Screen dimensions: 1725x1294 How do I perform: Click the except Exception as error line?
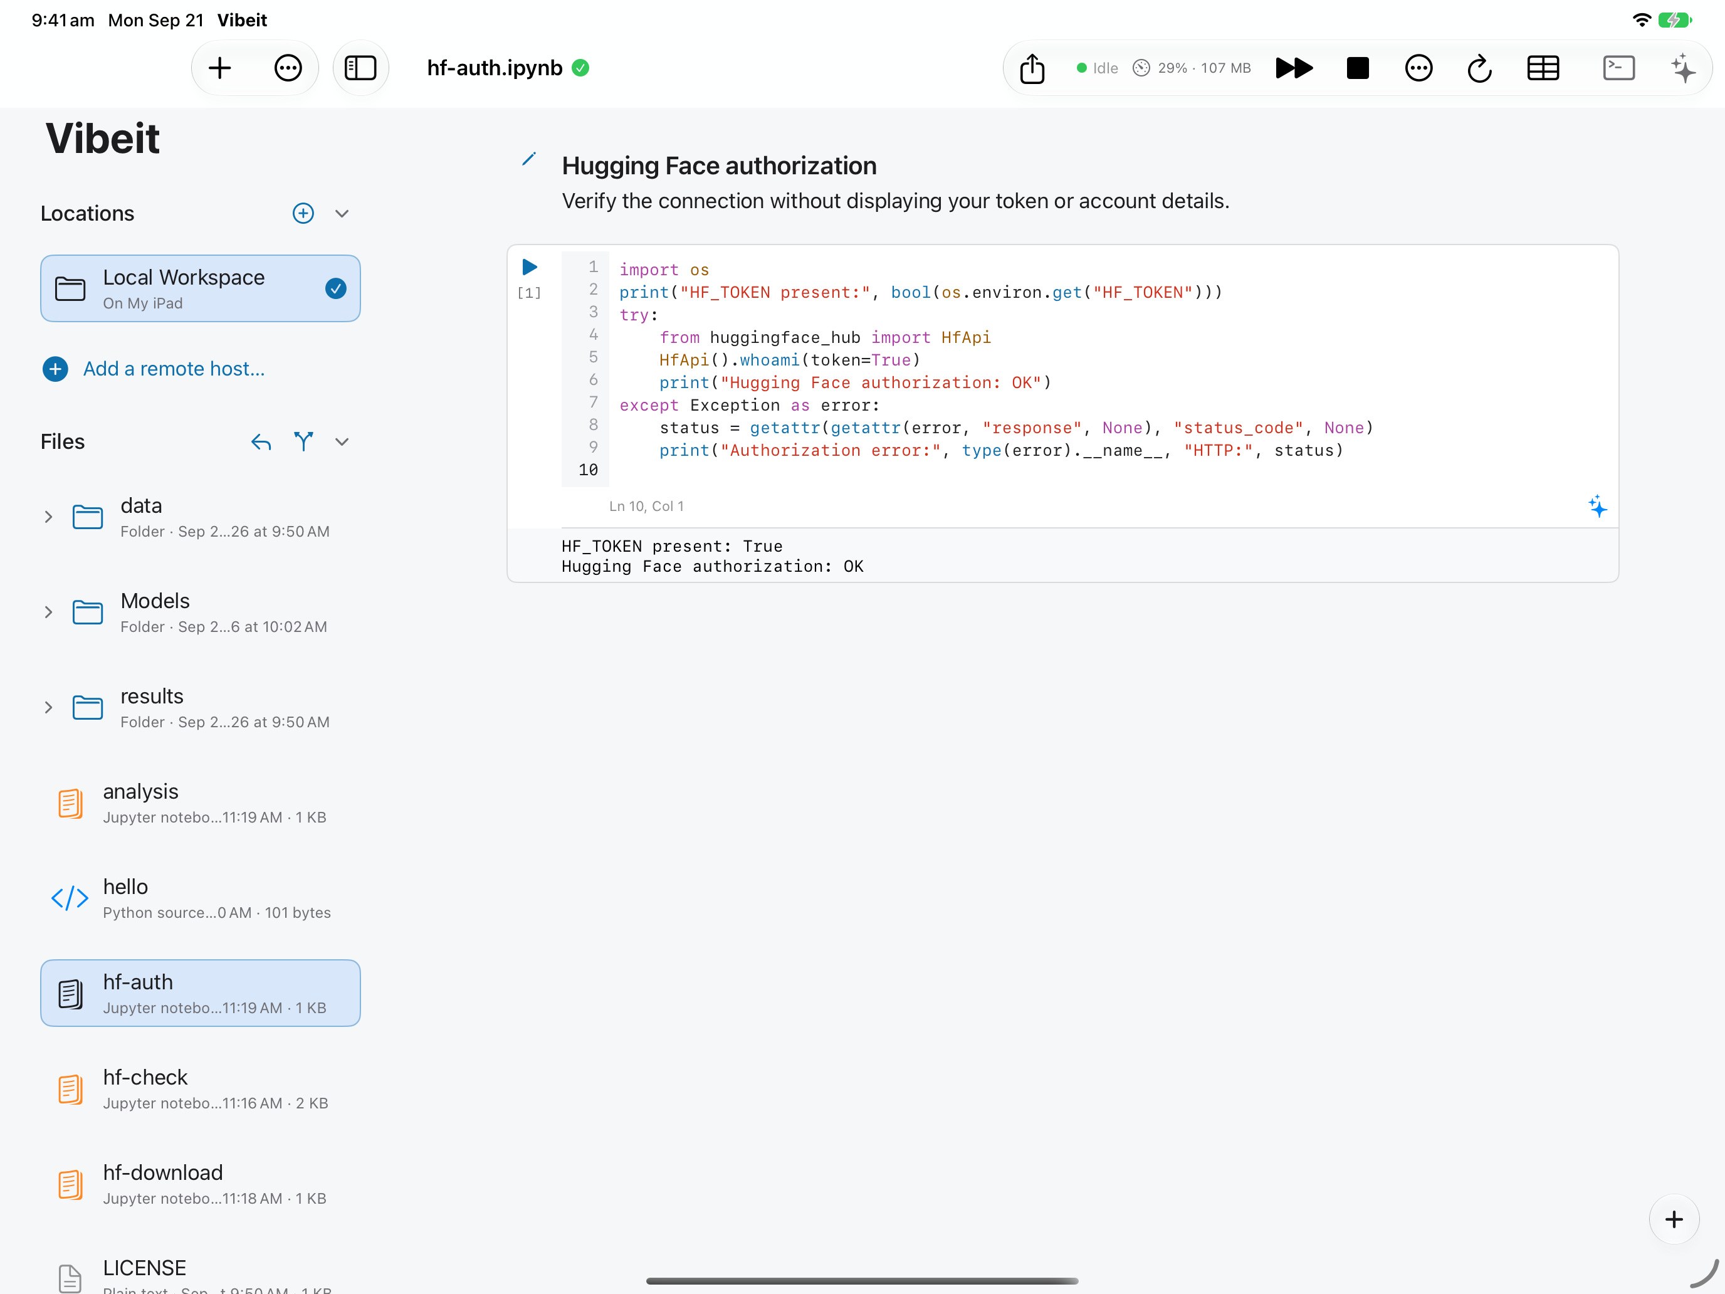tap(750, 405)
